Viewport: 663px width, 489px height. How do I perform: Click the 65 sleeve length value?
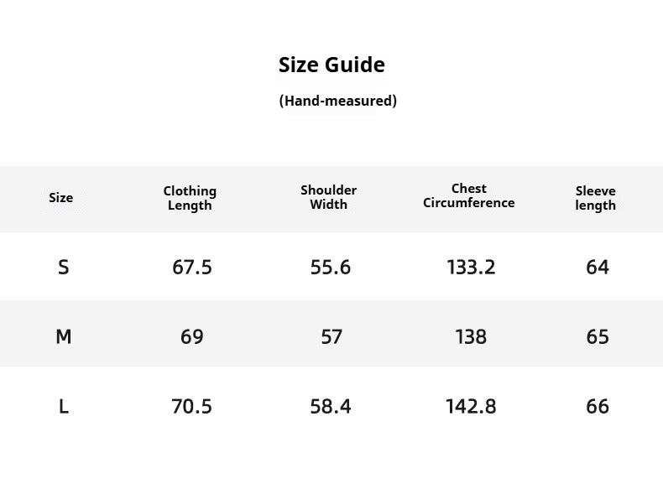(598, 337)
